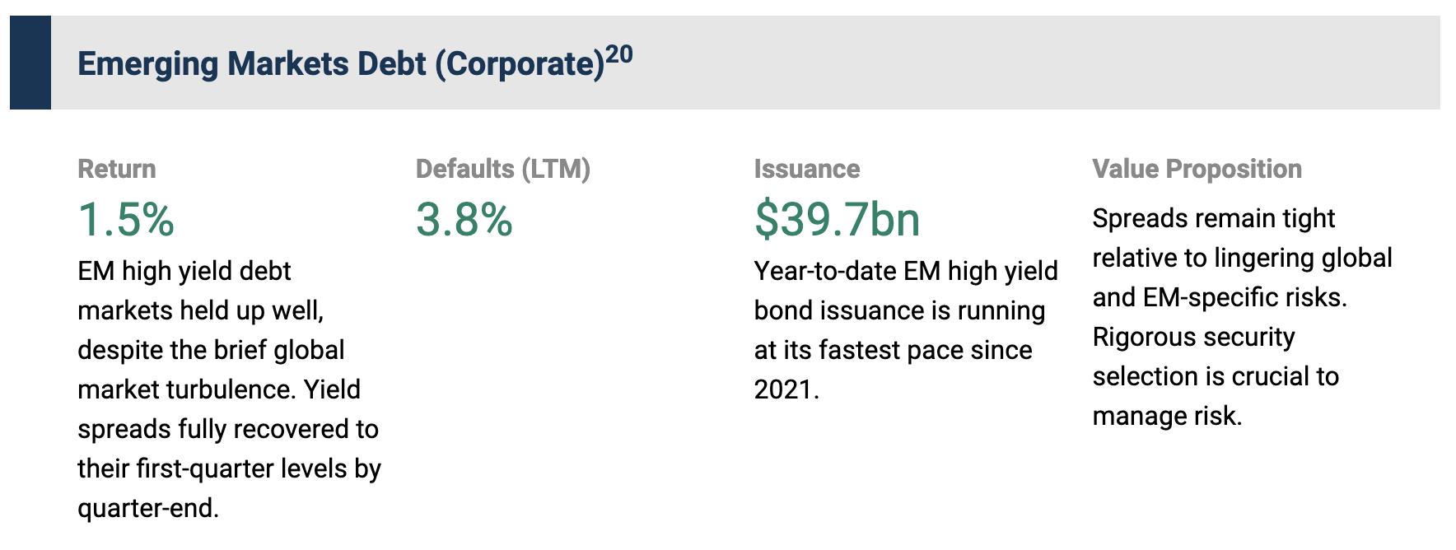Click "and EM-specific risks." line
Screen dimensions: 1456x550
[x=1220, y=297]
